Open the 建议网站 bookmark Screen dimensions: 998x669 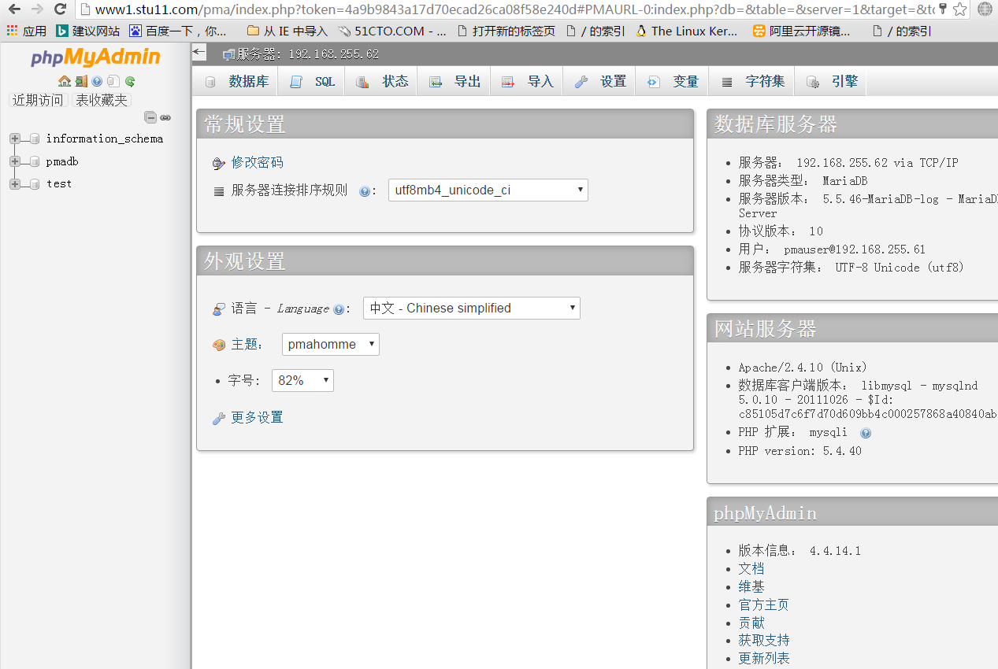87,31
